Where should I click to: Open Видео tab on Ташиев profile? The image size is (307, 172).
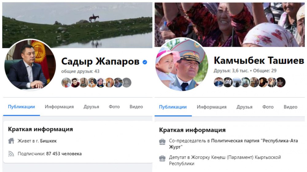click(x=290, y=107)
